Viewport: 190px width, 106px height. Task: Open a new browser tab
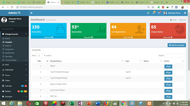tap(167, 2)
